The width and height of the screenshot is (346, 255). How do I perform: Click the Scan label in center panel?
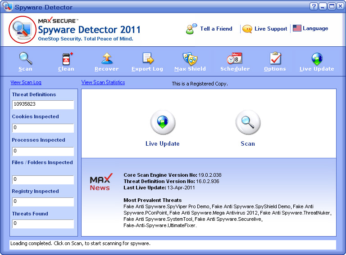[248, 143]
